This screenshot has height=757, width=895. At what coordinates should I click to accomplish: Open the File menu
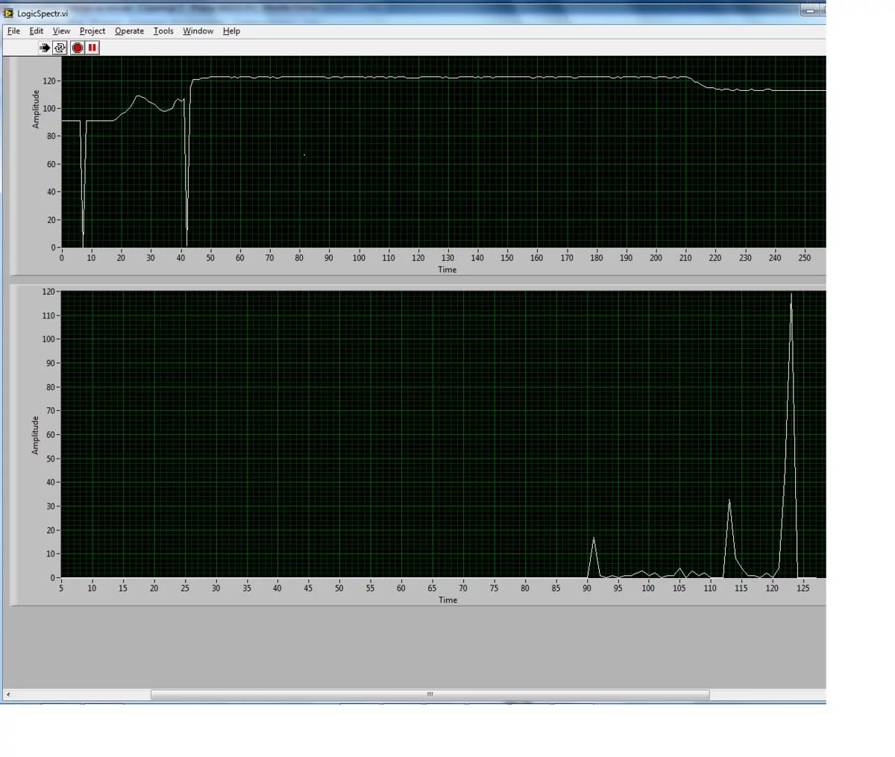pyautogui.click(x=13, y=31)
